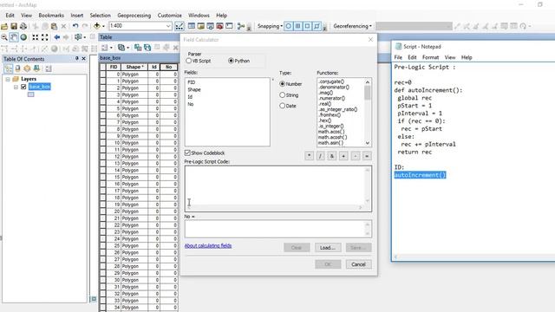Choose the String type radio button
This screenshot has height=312, width=555.
coord(282,94)
